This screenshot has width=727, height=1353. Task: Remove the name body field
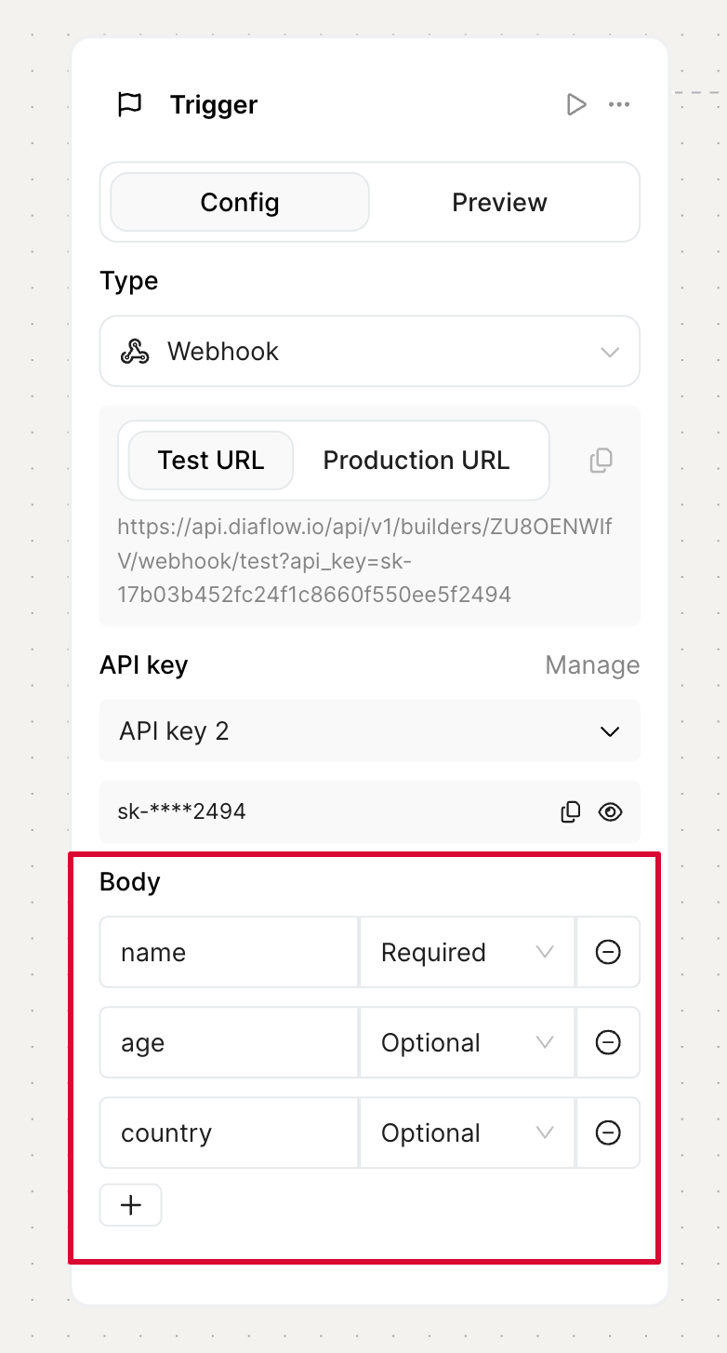(x=608, y=952)
